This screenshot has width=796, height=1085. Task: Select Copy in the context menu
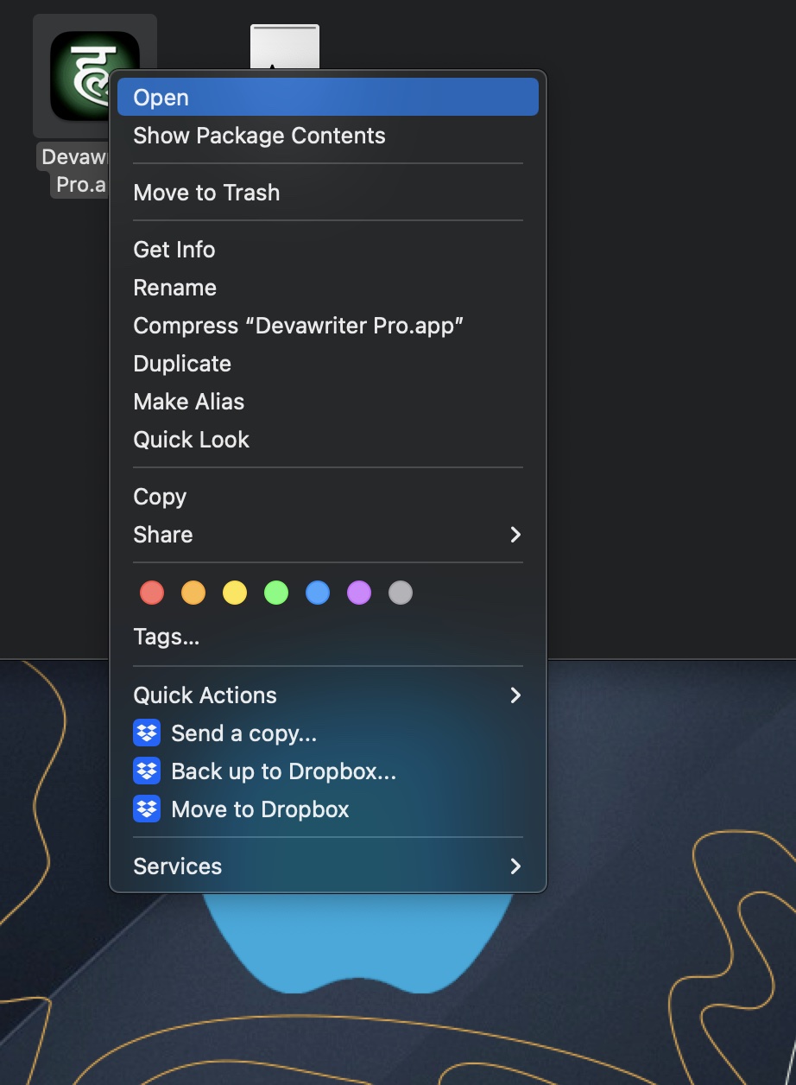[328, 497]
